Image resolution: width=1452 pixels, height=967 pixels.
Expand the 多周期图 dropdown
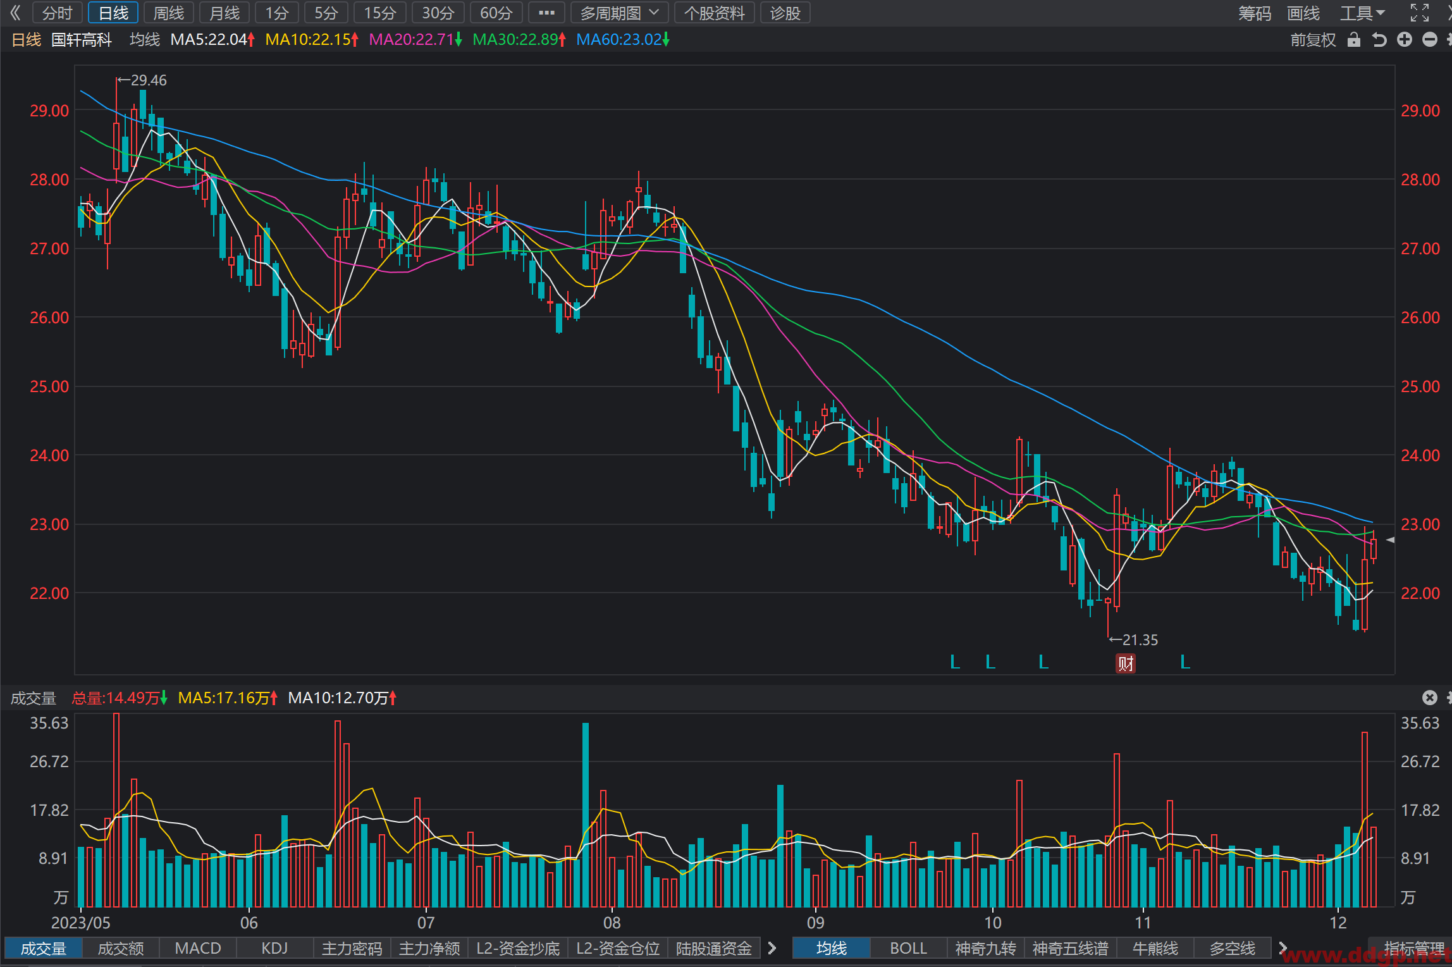tap(619, 13)
